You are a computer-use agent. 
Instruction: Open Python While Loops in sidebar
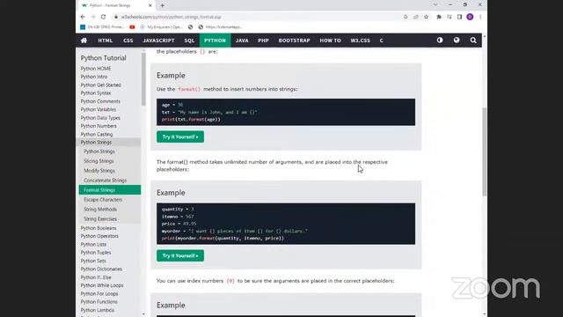tap(102, 285)
